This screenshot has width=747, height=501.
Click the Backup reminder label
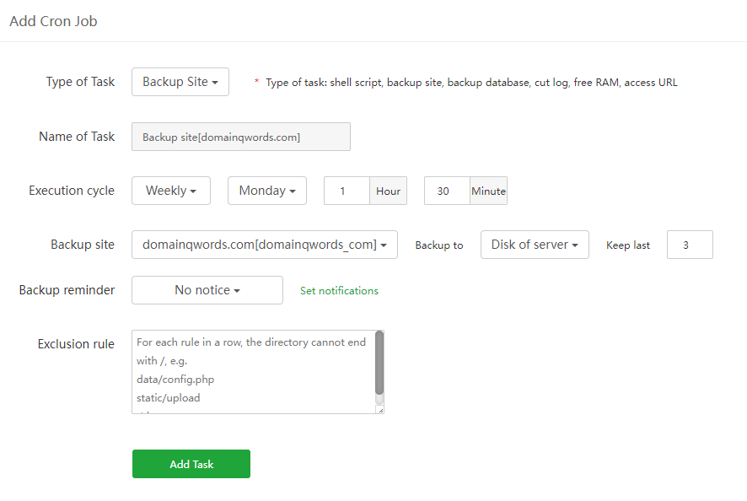pos(67,290)
